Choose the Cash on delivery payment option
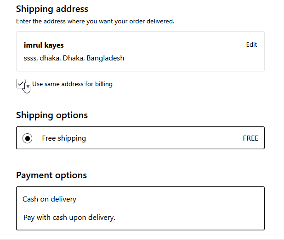Viewport: 284px width, 240px height. coord(50,199)
